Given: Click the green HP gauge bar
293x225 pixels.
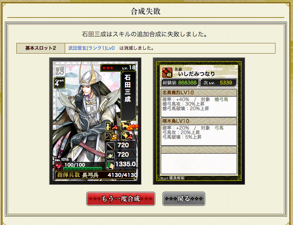Looking at the screenshot, I should click(x=83, y=168).
